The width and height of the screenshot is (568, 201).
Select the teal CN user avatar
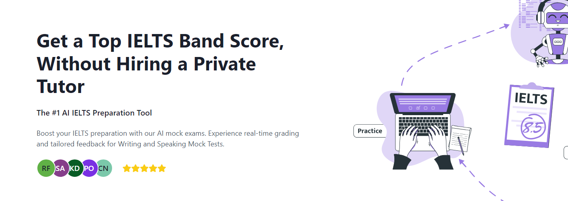click(x=104, y=168)
